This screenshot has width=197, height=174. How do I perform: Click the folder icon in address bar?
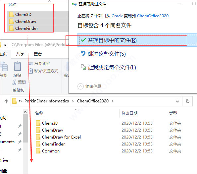(x=14, y=101)
